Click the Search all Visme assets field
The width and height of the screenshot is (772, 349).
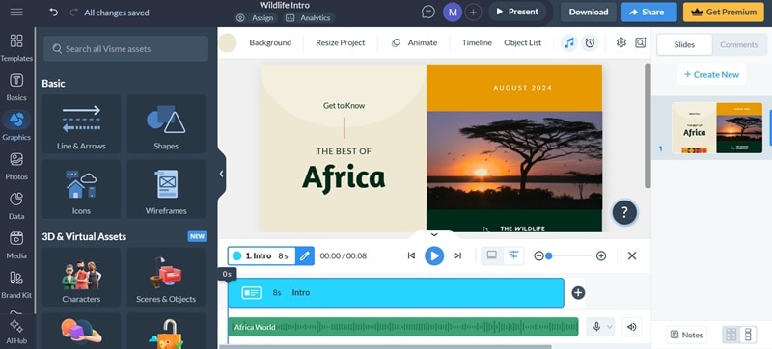pyautogui.click(x=125, y=48)
